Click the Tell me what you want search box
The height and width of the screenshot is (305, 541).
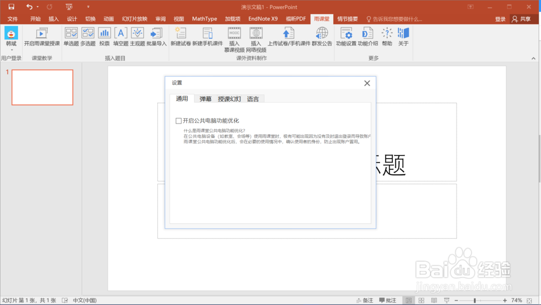point(394,19)
